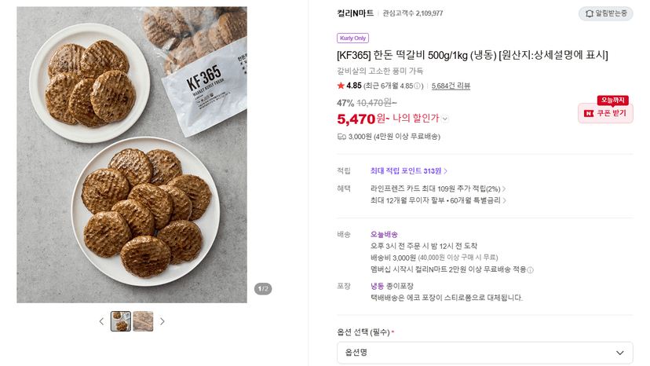Viewport: 650px width, 366px height.
Task: Click info icon next to 무료배송 적용
Action: click(x=530, y=270)
